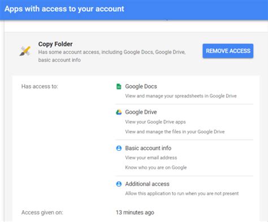This screenshot has height=222, width=268.
Task: Click 'View and manage your spreadsheets' text
Action: click(181, 96)
